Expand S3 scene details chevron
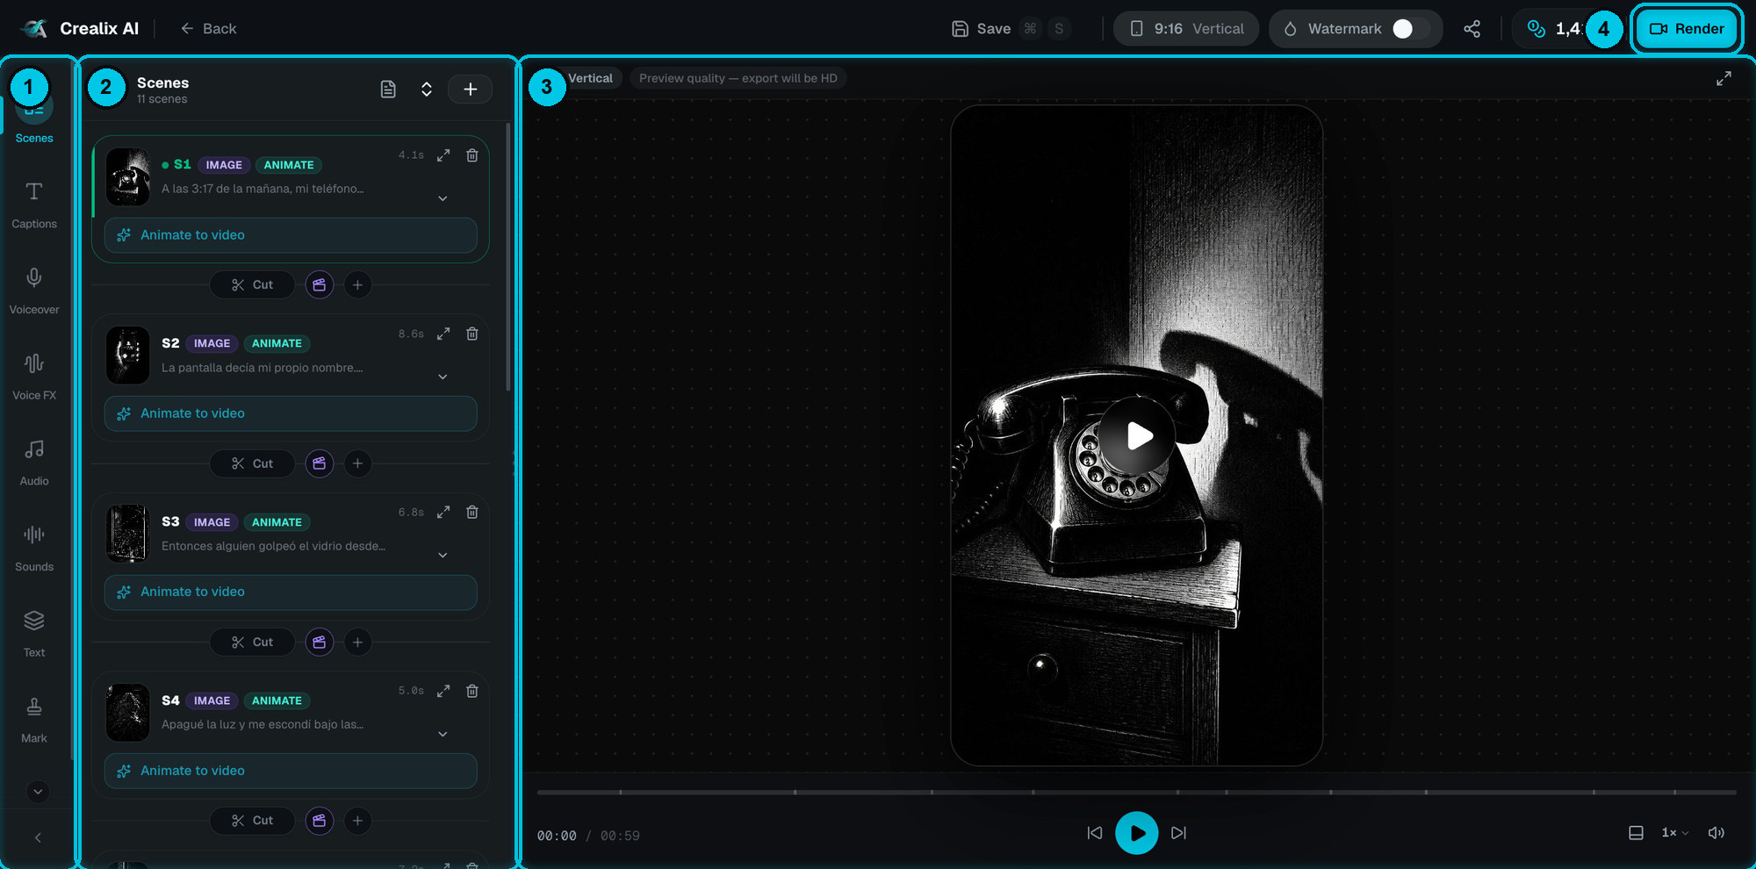Viewport: 1756px width, 869px height. coord(443,555)
